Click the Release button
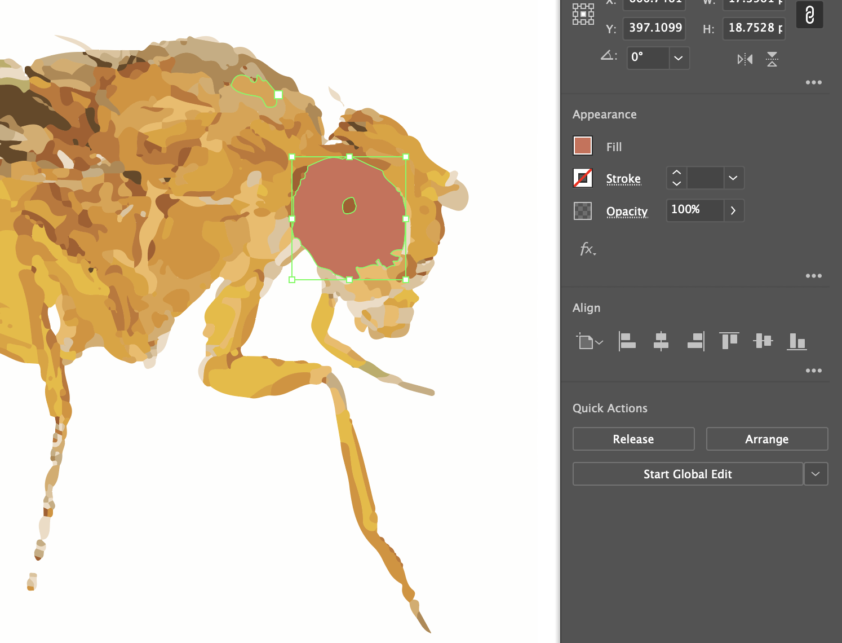This screenshot has width=842, height=643. (633, 439)
